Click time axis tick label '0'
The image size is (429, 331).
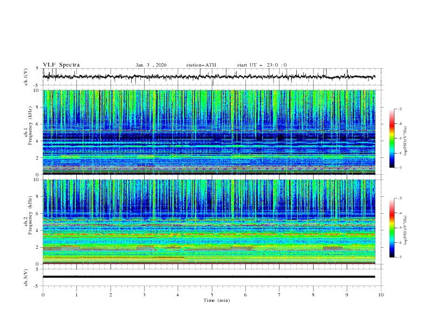coord(43,295)
